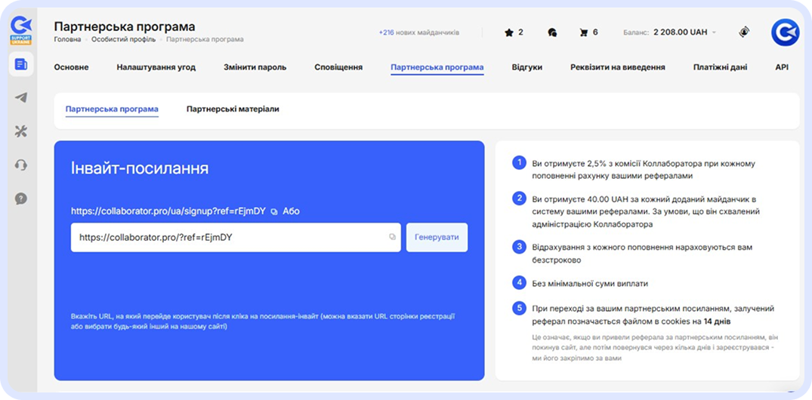Click the chat messages icon in header

(x=552, y=32)
